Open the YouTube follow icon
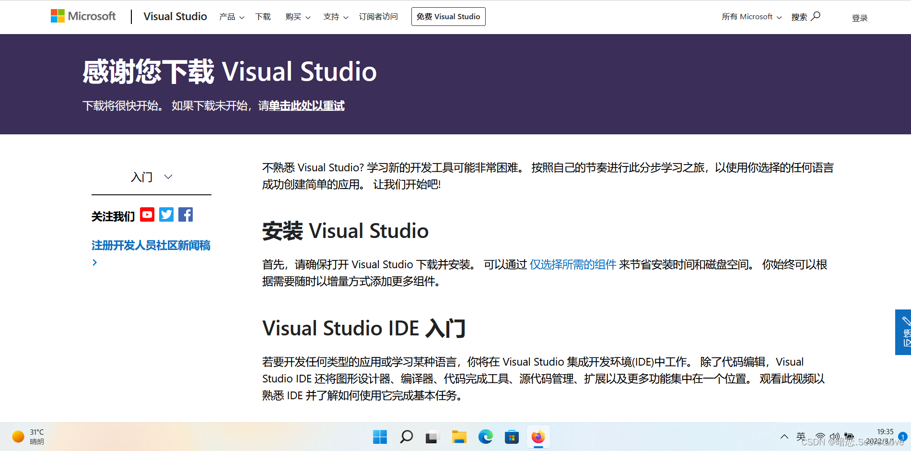 (x=147, y=214)
